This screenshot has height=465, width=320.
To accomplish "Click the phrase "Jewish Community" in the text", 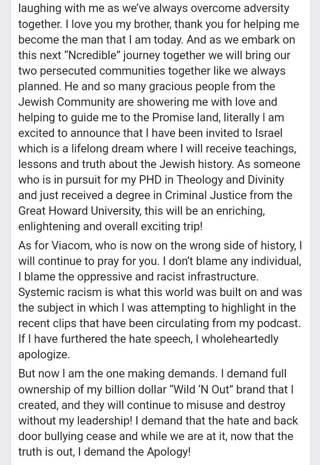I will click(x=66, y=102).
